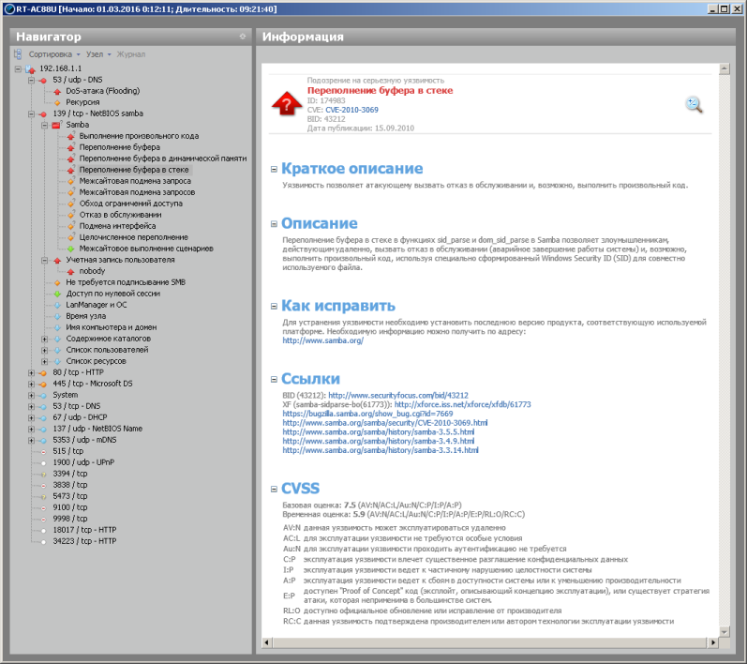
Task: Click the icon beside Отказ в обслуживании
Action: click(70, 215)
